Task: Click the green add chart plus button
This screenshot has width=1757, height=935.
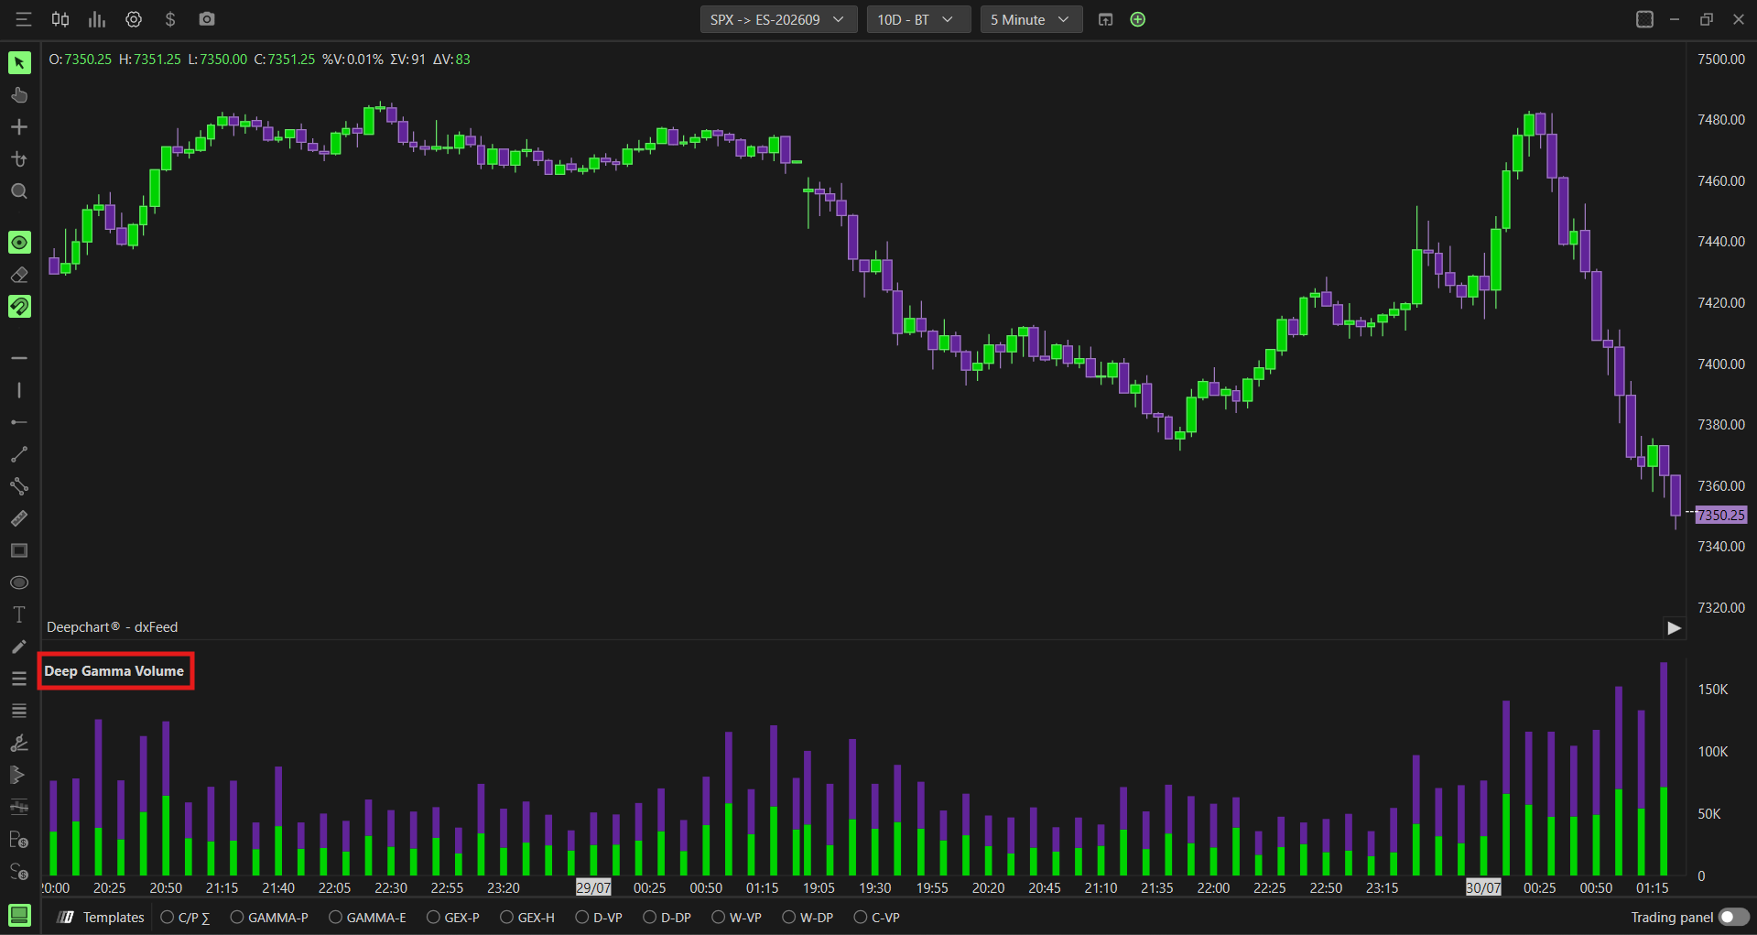Action: click(1138, 19)
